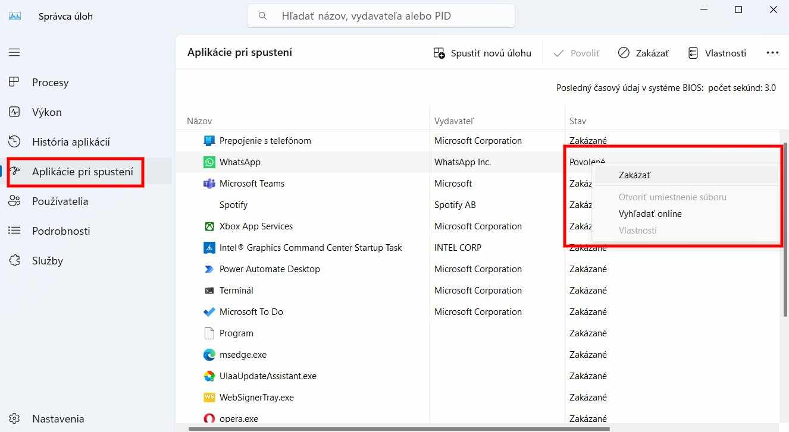Click the Povolené status for WhatsApp

587,162
